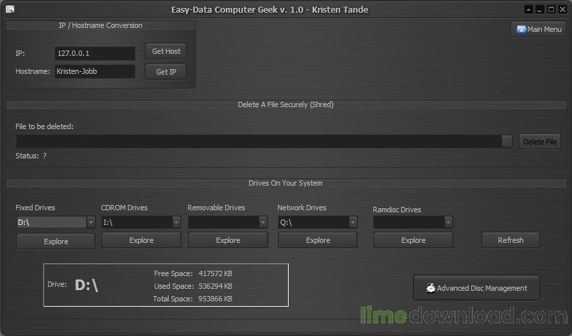
Task: Expand the Removable Drives dropdown
Action: point(263,222)
